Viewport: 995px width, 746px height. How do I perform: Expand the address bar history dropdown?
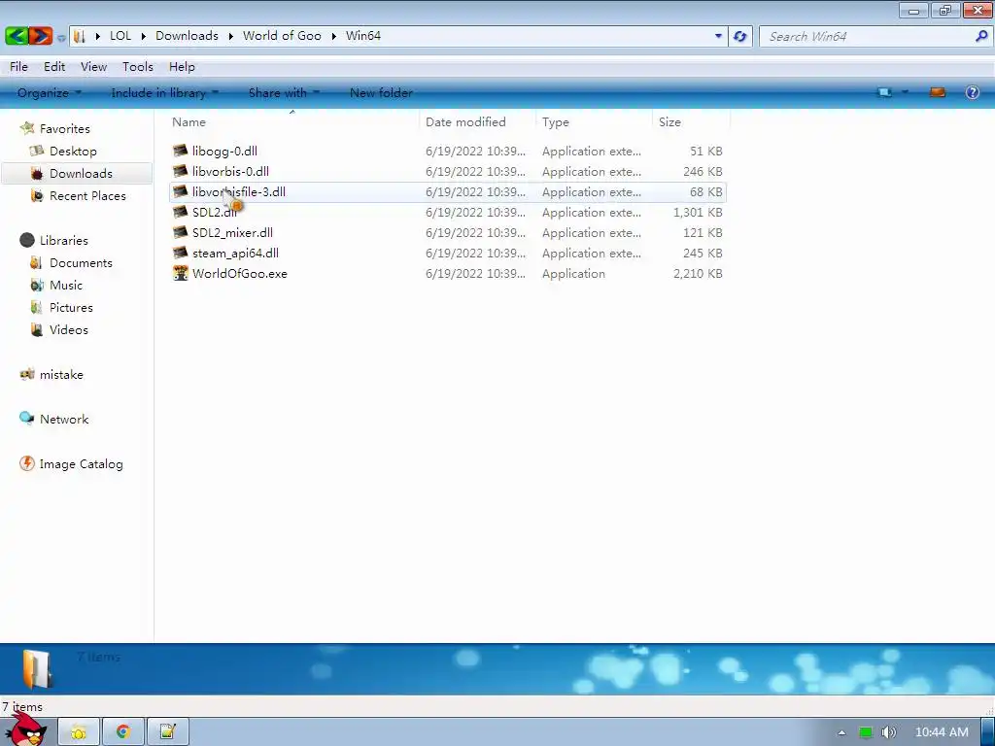tap(718, 36)
